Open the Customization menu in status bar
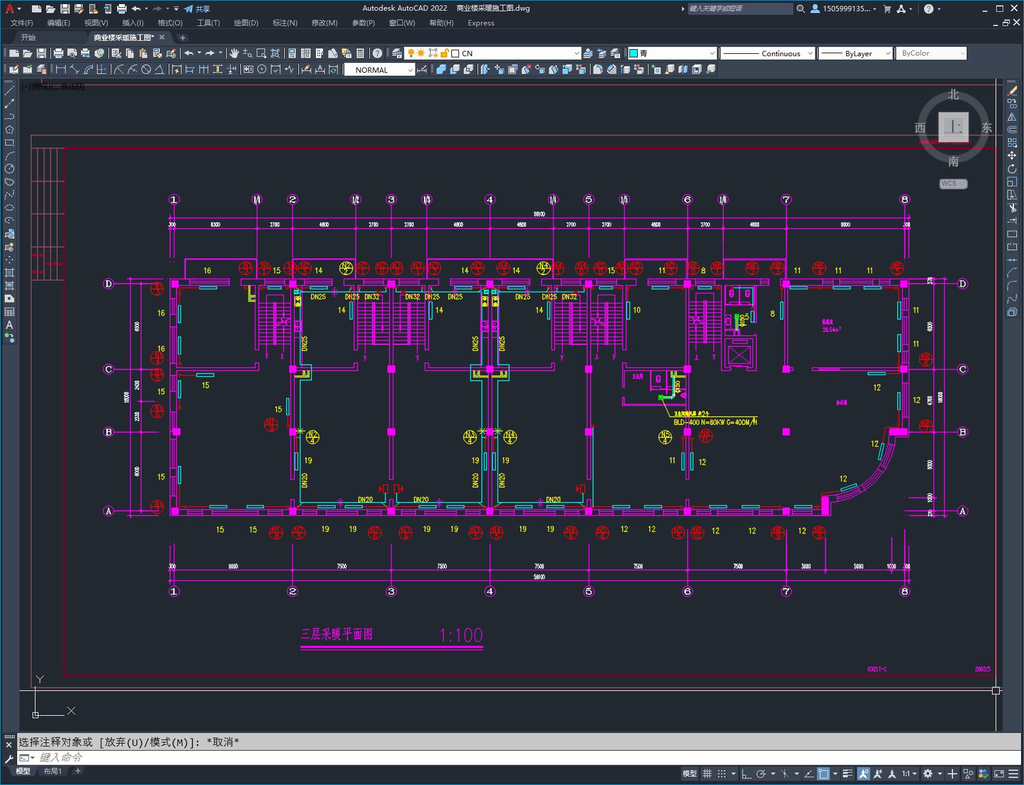The image size is (1024, 785). (x=1013, y=773)
